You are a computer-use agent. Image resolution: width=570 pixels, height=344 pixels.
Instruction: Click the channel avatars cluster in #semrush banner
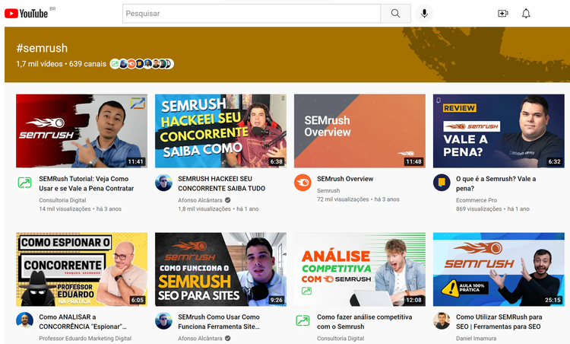(x=142, y=64)
